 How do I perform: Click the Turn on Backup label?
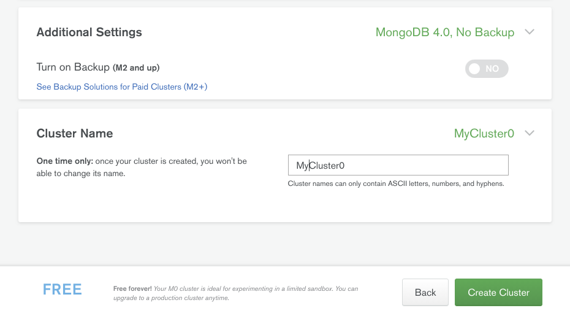(x=73, y=67)
